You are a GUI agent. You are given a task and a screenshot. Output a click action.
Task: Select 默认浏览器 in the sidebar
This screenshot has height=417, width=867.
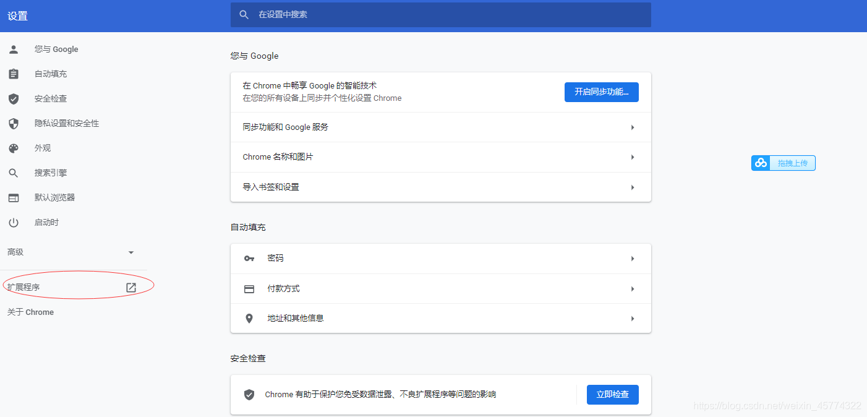(54, 198)
